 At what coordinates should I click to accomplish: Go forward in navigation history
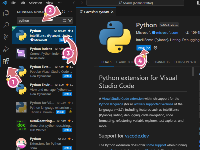click(81, 3)
